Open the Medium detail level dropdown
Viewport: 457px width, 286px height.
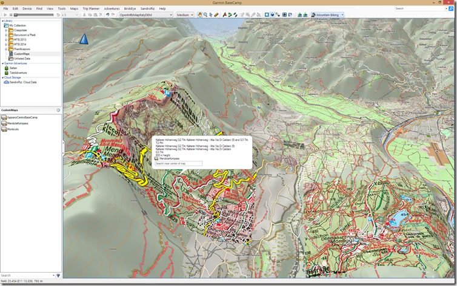point(185,15)
